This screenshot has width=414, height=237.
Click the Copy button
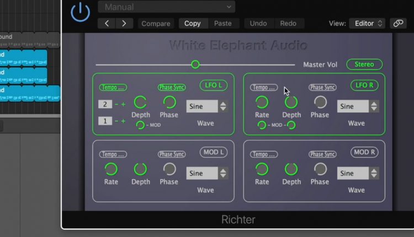(193, 24)
